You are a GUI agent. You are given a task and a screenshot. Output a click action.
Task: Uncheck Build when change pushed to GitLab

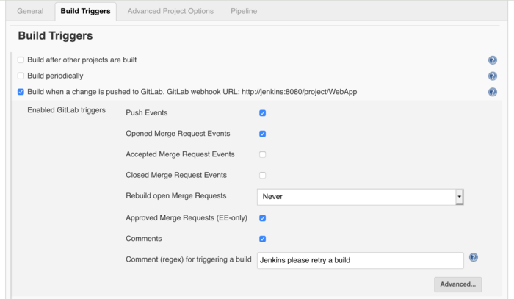[21, 92]
